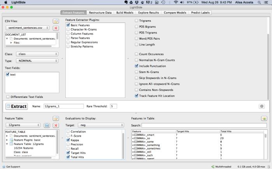Click the Adobe menu bar icon

(149, 2)
